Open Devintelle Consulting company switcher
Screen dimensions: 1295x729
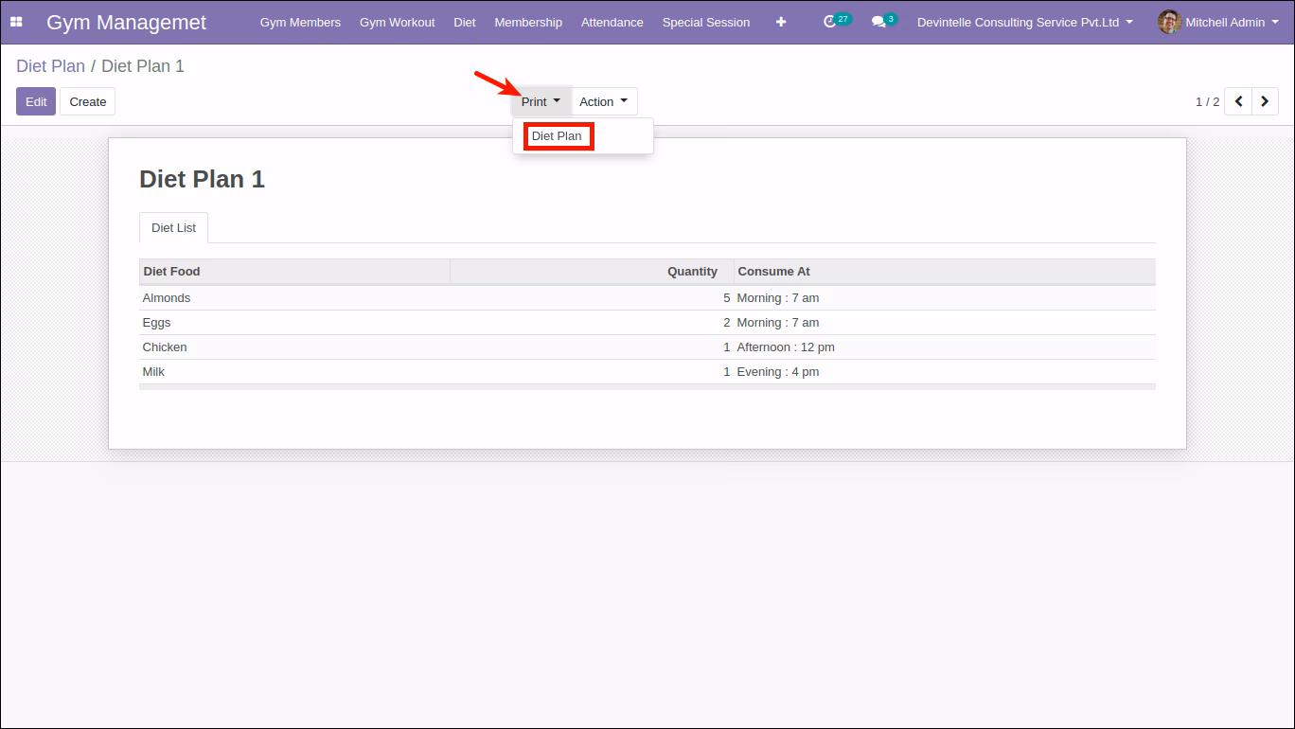coord(1025,22)
